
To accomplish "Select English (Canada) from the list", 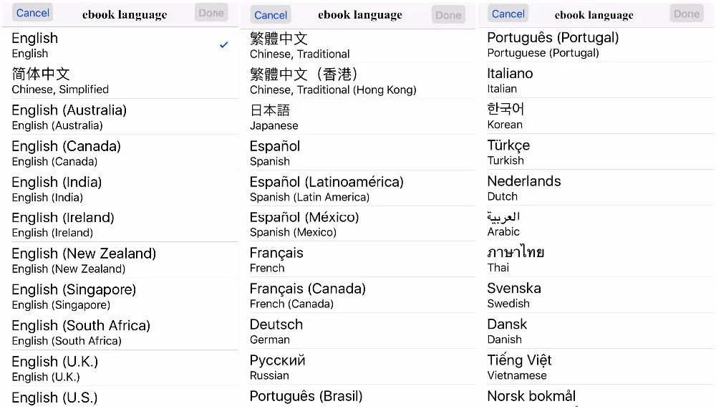I will (120, 153).
